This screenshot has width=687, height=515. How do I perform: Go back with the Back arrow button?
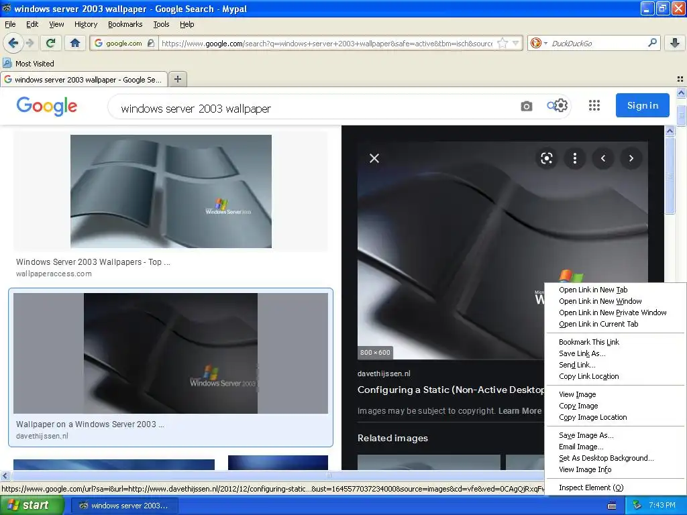point(13,43)
